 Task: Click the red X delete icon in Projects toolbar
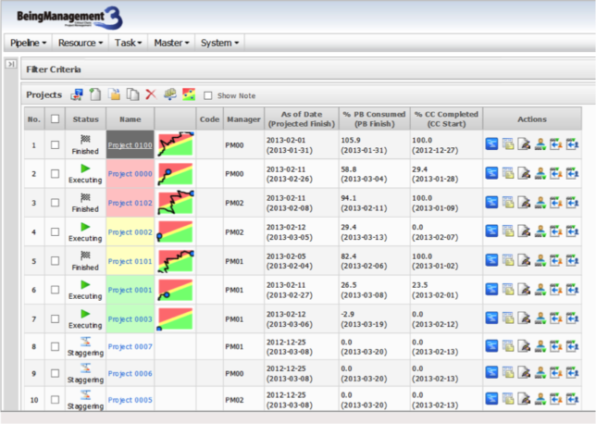coord(150,94)
